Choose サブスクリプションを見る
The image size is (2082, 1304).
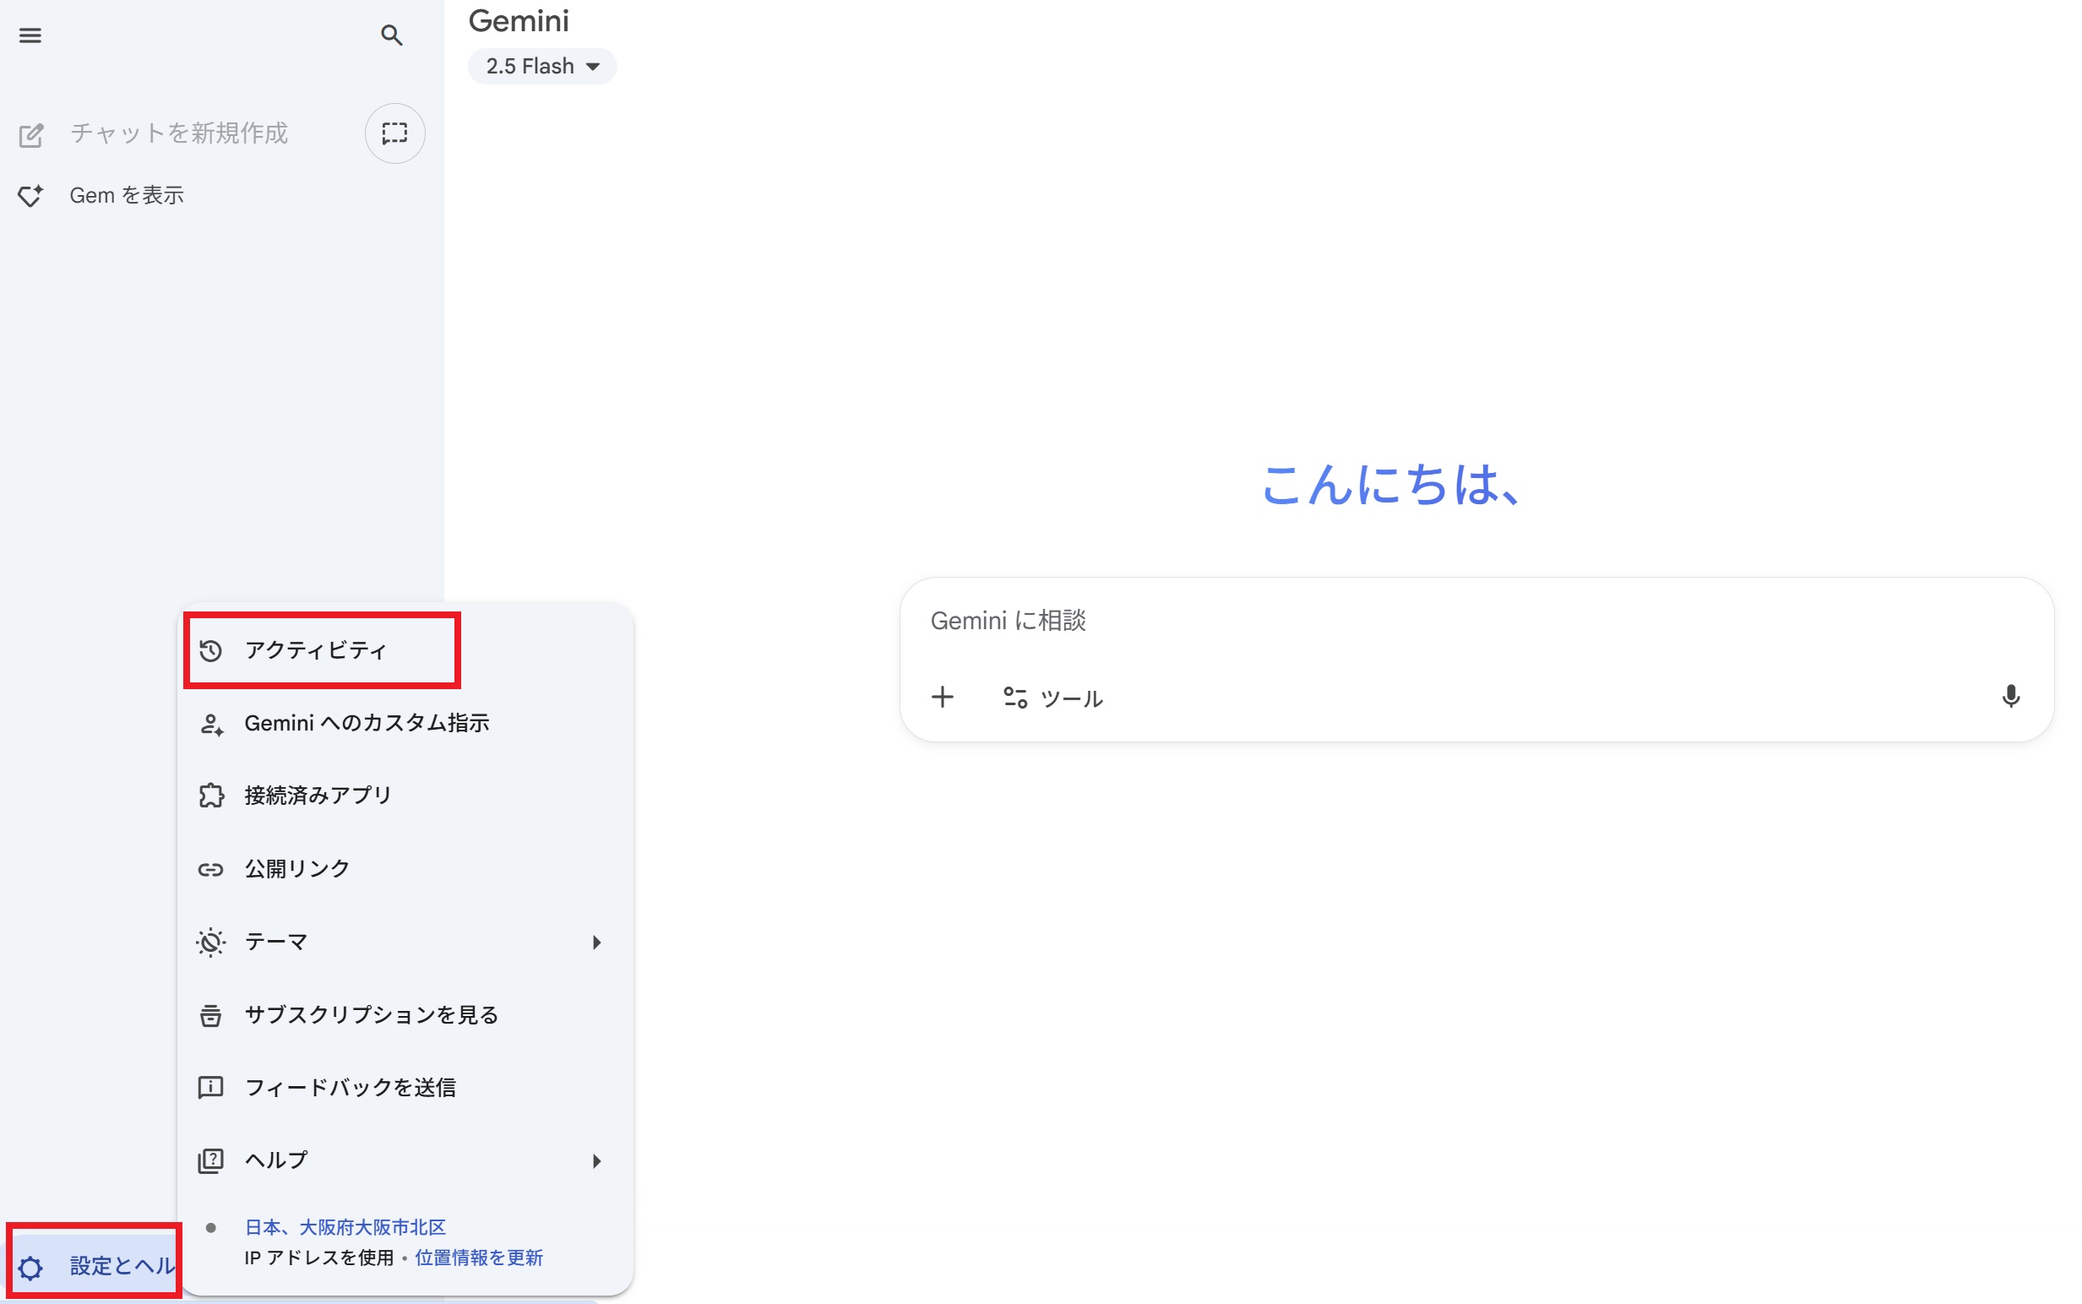click(x=371, y=1015)
